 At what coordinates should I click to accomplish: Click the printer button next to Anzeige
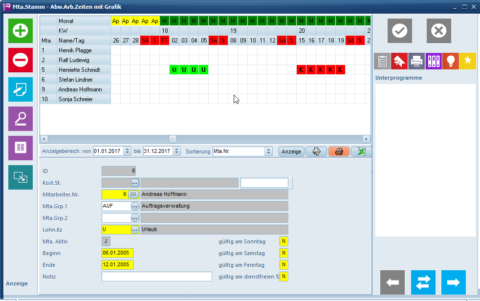pos(317,151)
